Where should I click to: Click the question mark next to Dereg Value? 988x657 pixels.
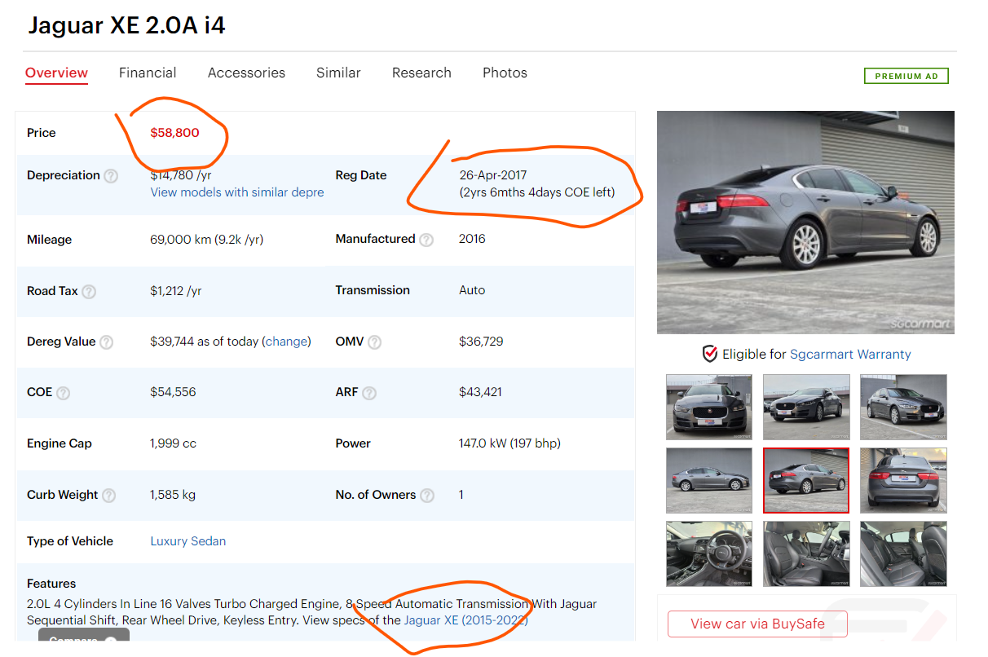pyautogui.click(x=106, y=342)
